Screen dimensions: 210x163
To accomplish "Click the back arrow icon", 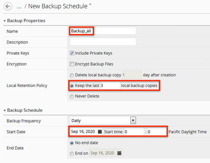I will click(7, 6).
